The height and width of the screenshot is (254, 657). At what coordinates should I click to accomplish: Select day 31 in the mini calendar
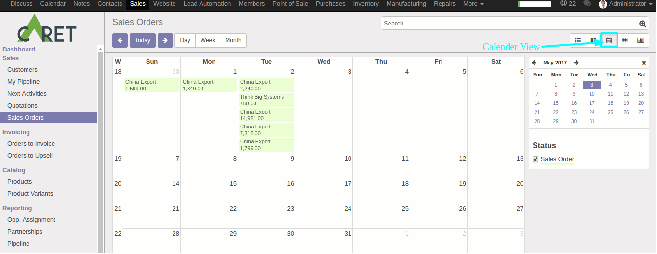(592, 122)
